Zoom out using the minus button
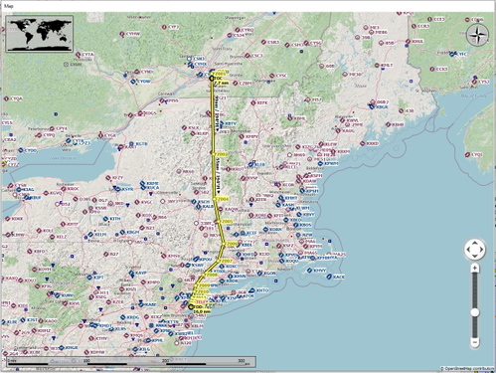 coord(475,342)
